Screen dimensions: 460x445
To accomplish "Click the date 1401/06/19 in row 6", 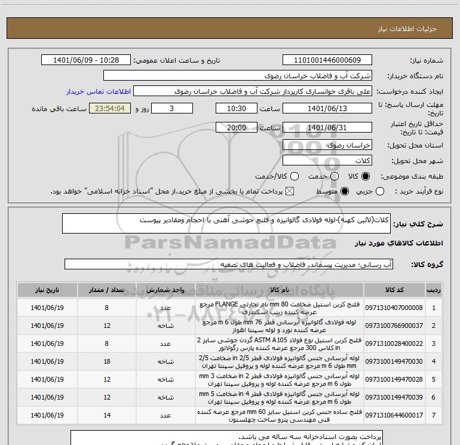I will coord(47,397).
